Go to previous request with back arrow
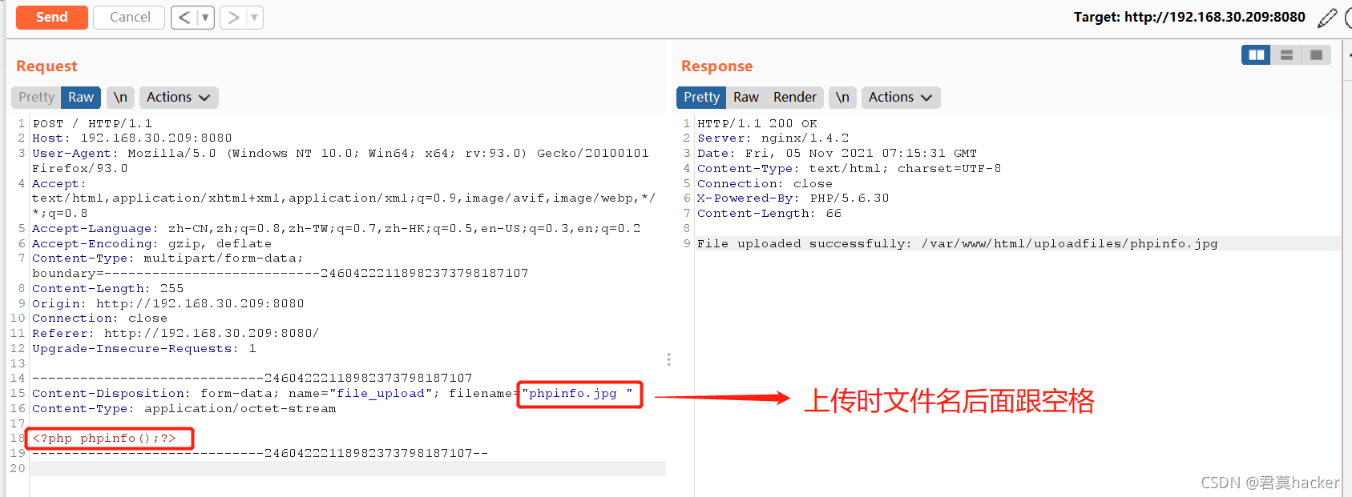Viewport: 1352px width, 497px height. 184,17
